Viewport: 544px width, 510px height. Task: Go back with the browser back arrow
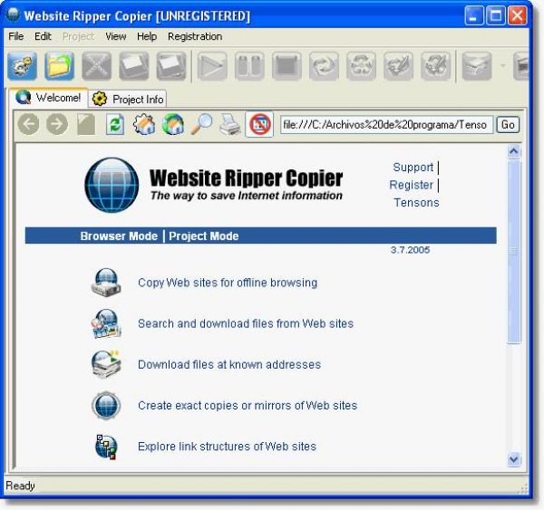pyautogui.click(x=28, y=124)
